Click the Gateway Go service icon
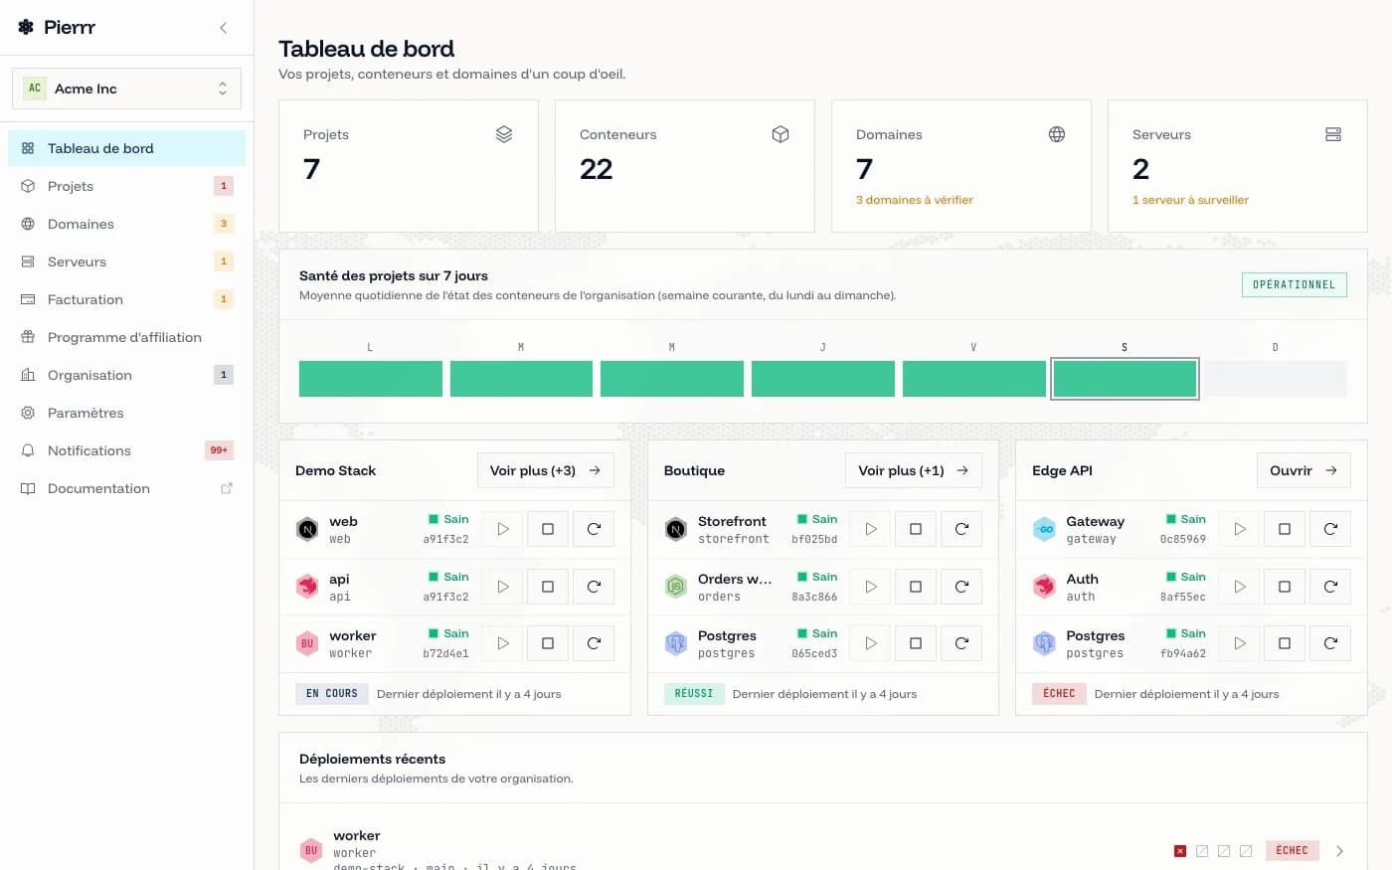 pyautogui.click(x=1044, y=529)
